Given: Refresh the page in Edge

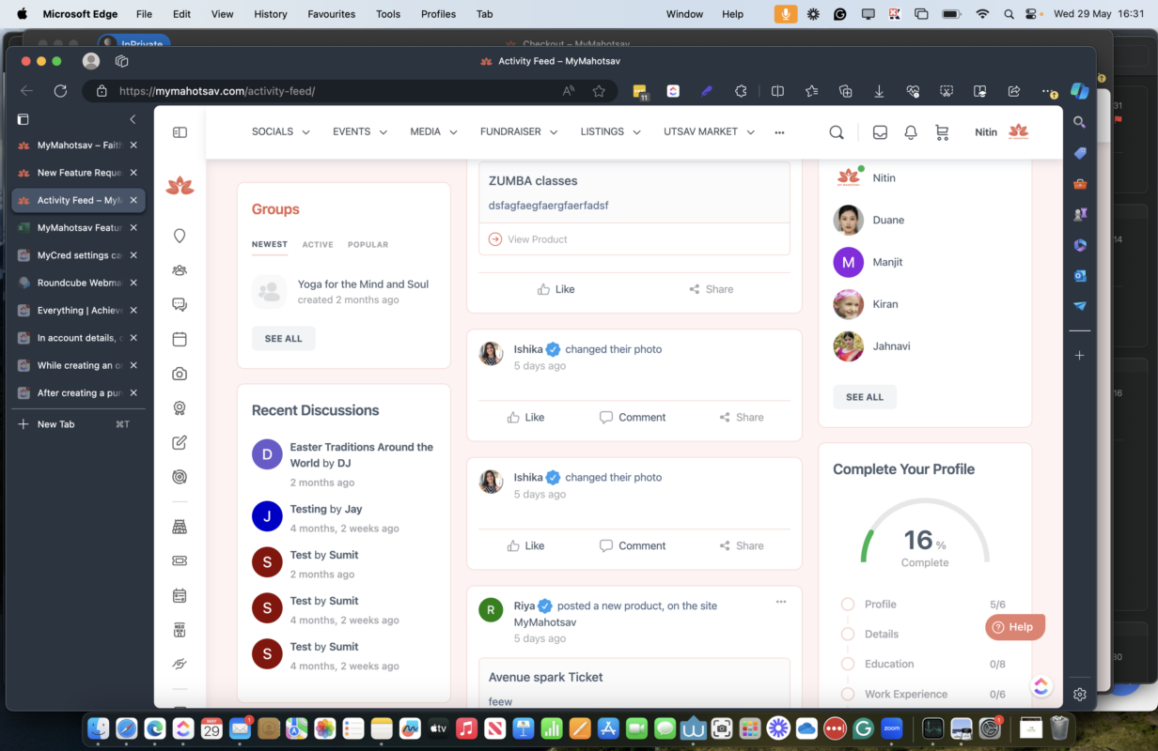Looking at the screenshot, I should click(x=60, y=91).
